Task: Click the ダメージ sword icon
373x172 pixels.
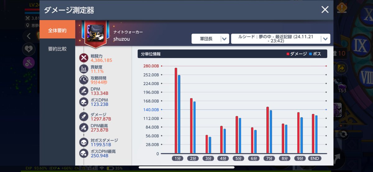Action: [84, 117]
